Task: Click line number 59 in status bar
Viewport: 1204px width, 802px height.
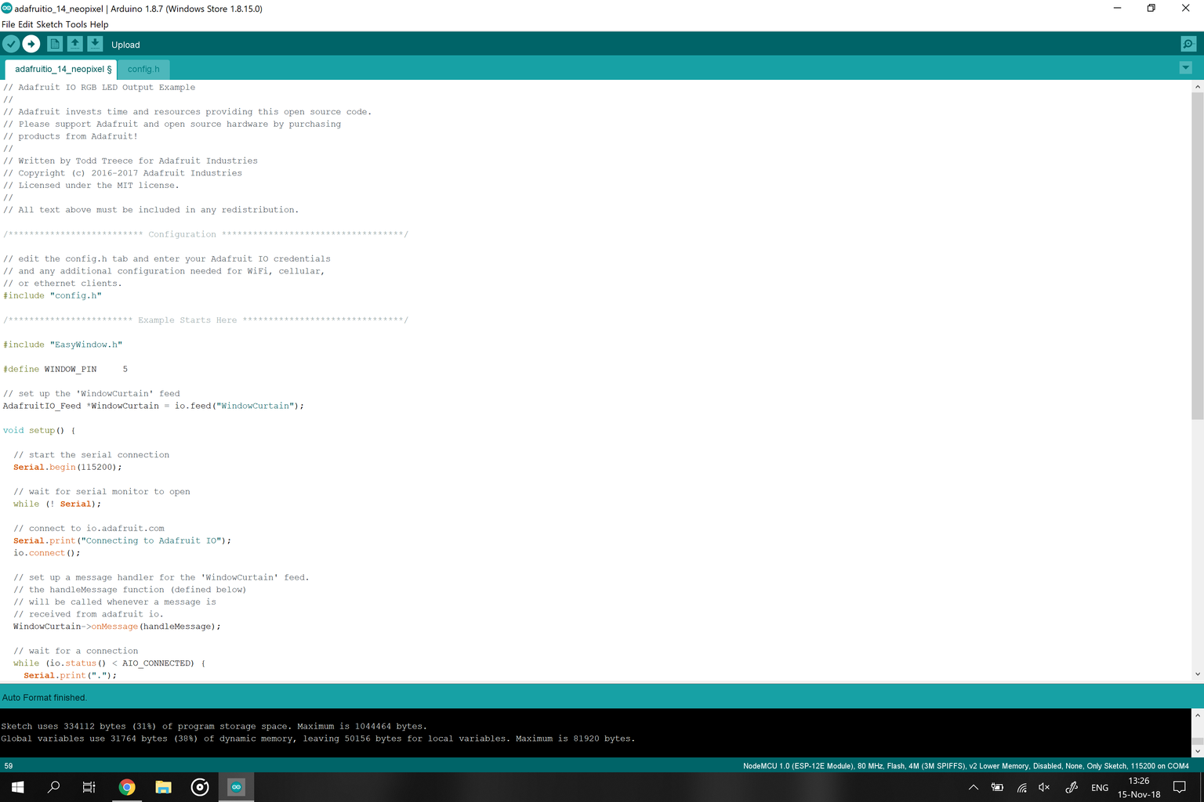Action: pyautogui.click(x=9, y=766)
